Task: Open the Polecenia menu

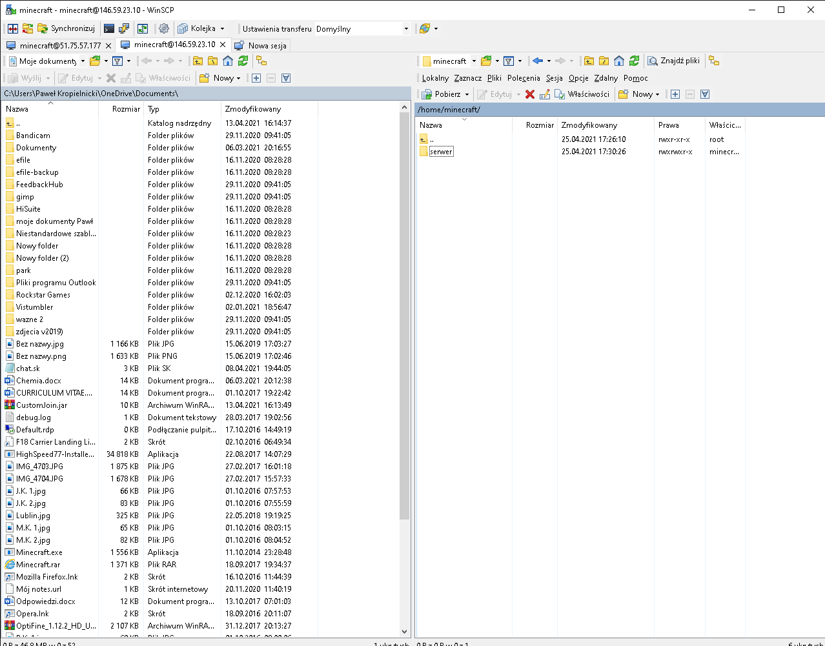Action: pyautogui.click(x=523, y=78)
